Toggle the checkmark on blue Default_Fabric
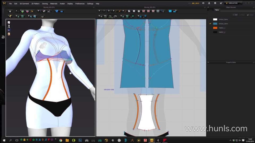The width and height of the screenshot is (255, 143). (x=210, y=24)
